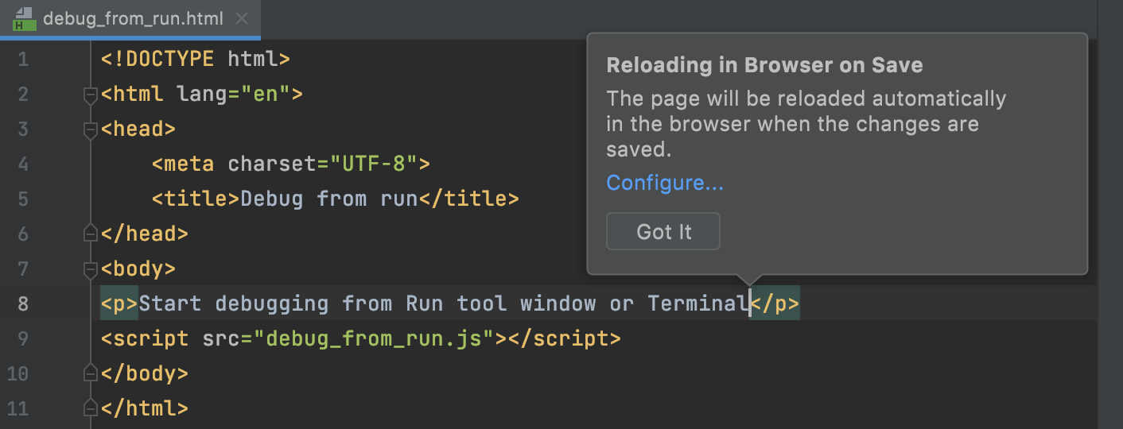Collapse the <html> tag fold marker on line 2
The width and height of the screenshot is (1123, 429).
pyautogui.click(x=90, y=95)
